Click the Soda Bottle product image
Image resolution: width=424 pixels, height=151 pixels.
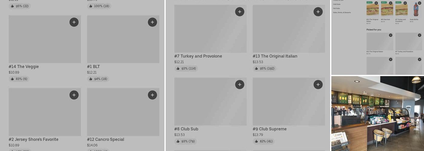[416, 10]
